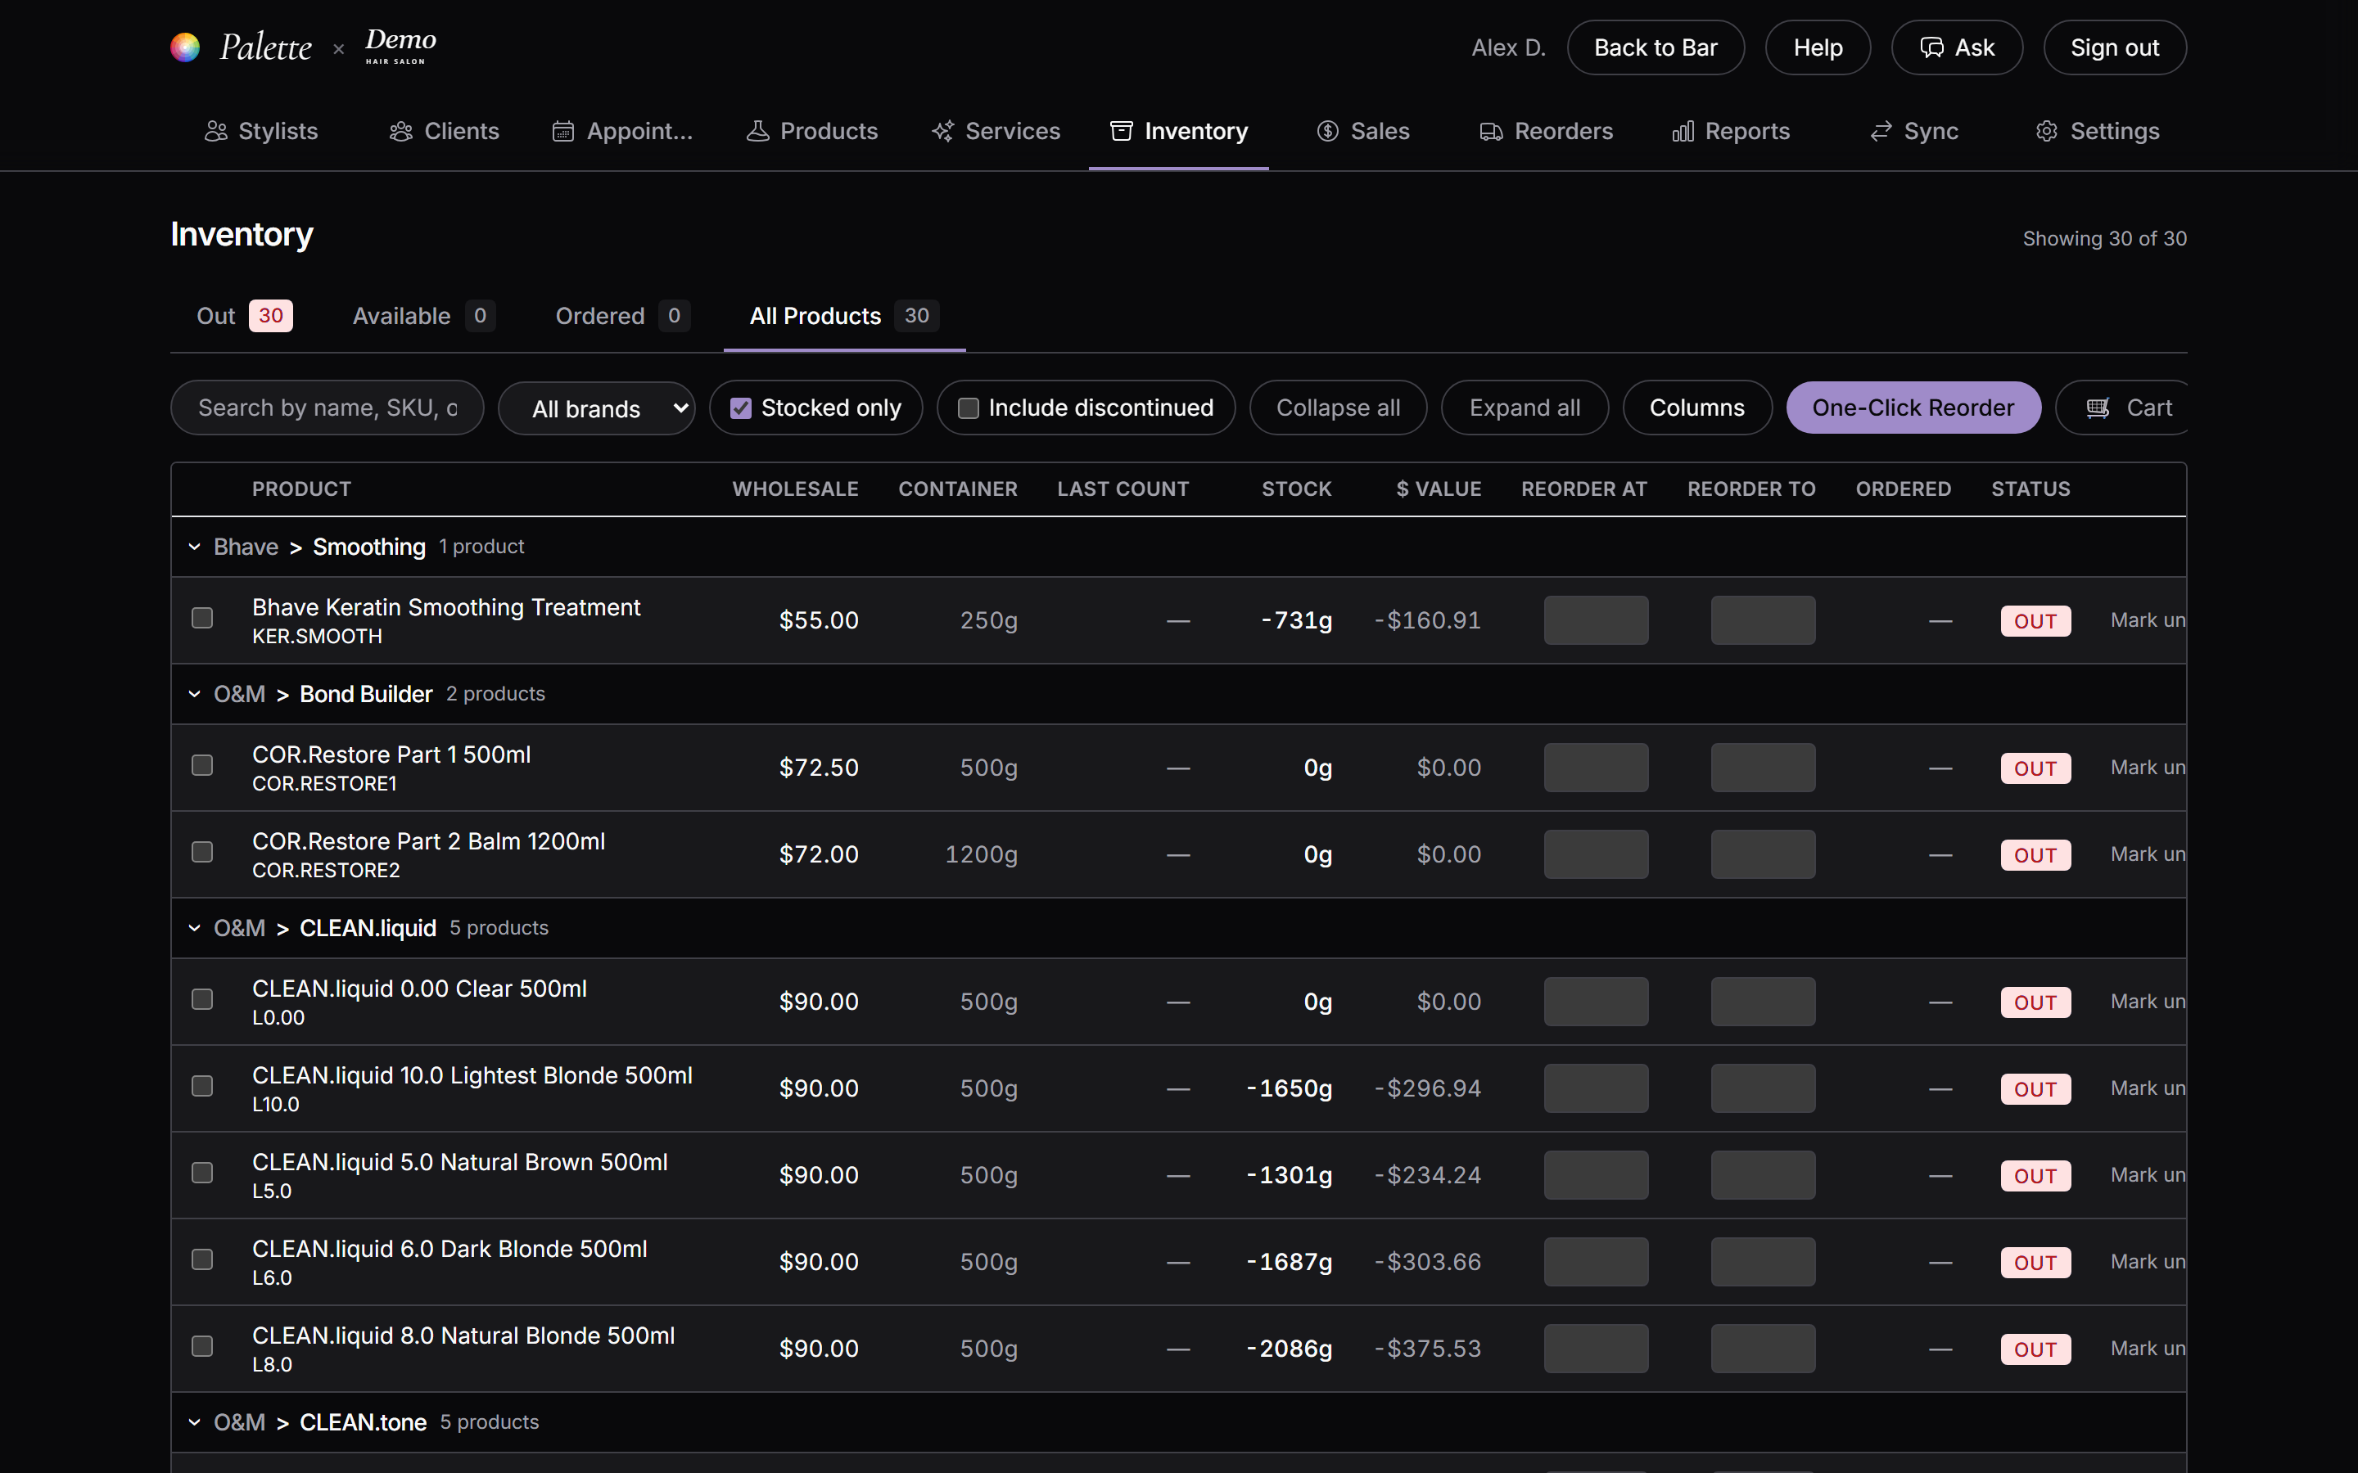Select CLEAN.liquid 0.00 Clear checkbox
The image size is (2358, 1473).
pyautogui.click(x=201, y=999)
